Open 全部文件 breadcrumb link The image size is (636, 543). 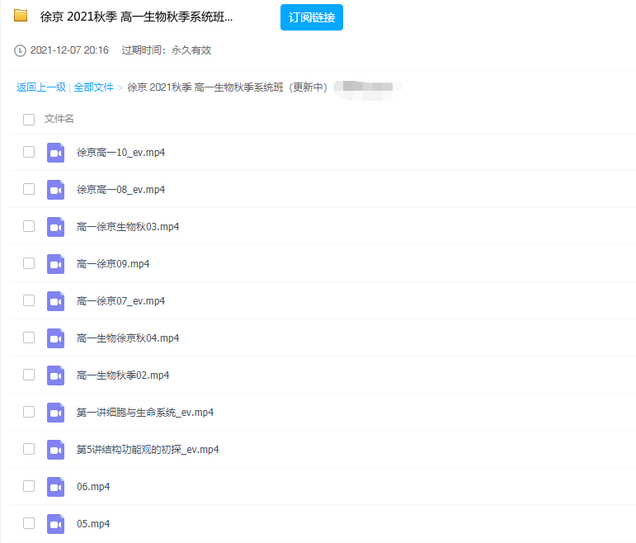click(x=93, y=87)
